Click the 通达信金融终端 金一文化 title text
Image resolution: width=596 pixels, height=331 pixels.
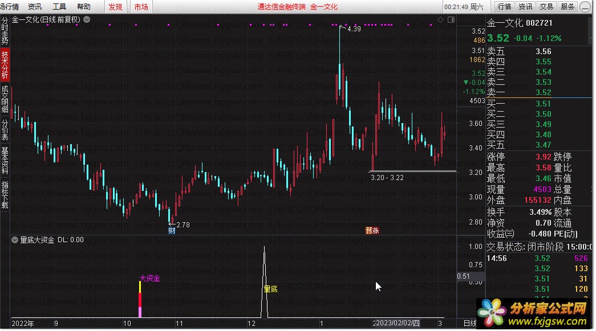pos(297,6)
